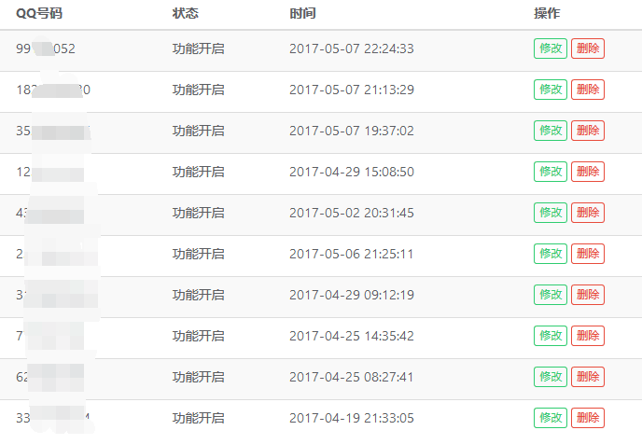
Task: Click 删除 for the 22:24:33 entry
Action: (x=588, y=49)
